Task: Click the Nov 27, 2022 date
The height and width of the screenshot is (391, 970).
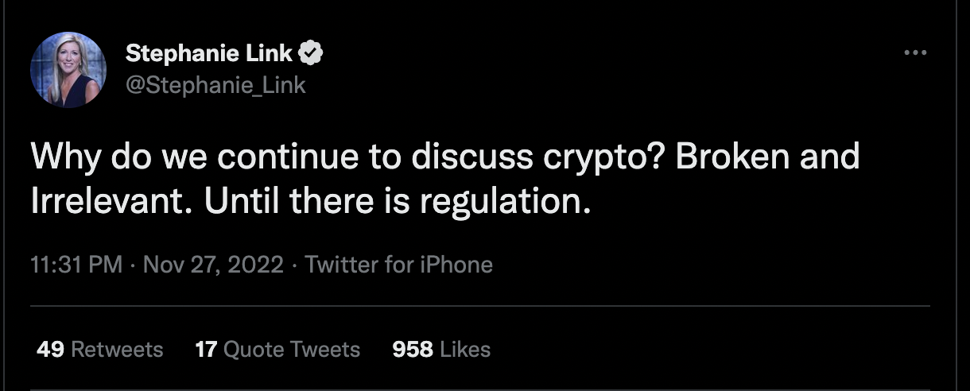Action: tap(213, 265)
